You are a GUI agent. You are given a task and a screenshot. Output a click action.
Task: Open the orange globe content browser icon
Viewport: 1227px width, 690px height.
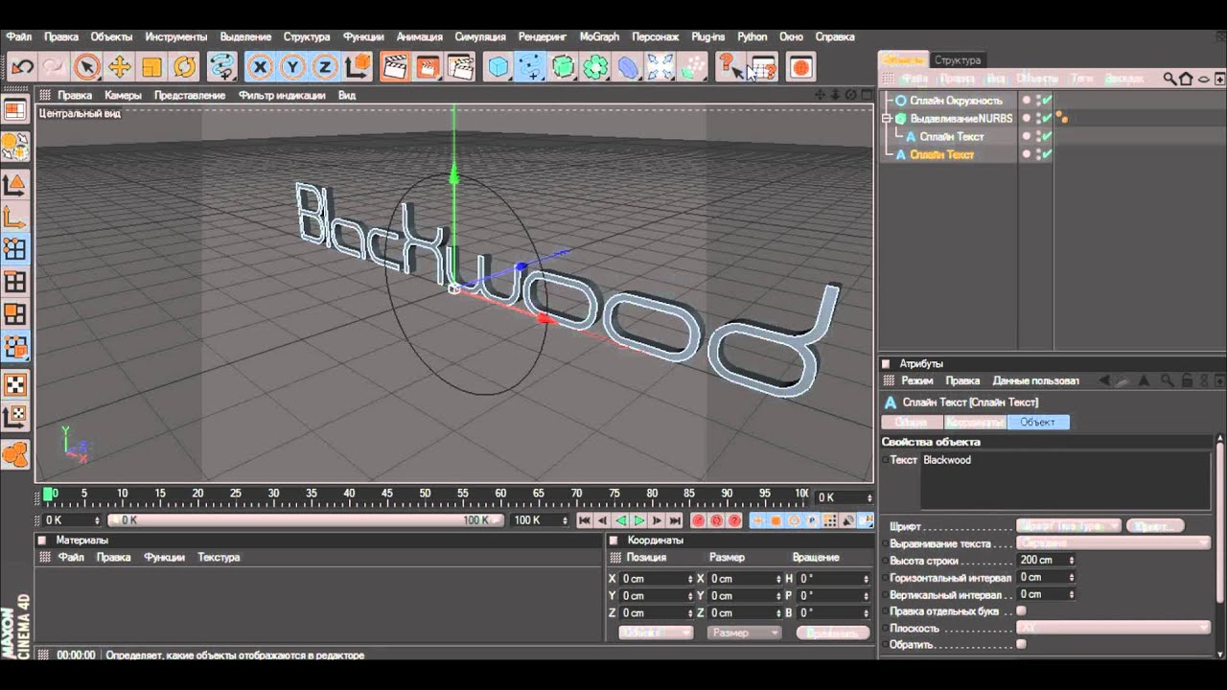click(x=800, y=66)
